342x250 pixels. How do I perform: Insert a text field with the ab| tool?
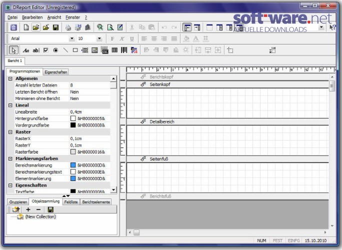36,50
